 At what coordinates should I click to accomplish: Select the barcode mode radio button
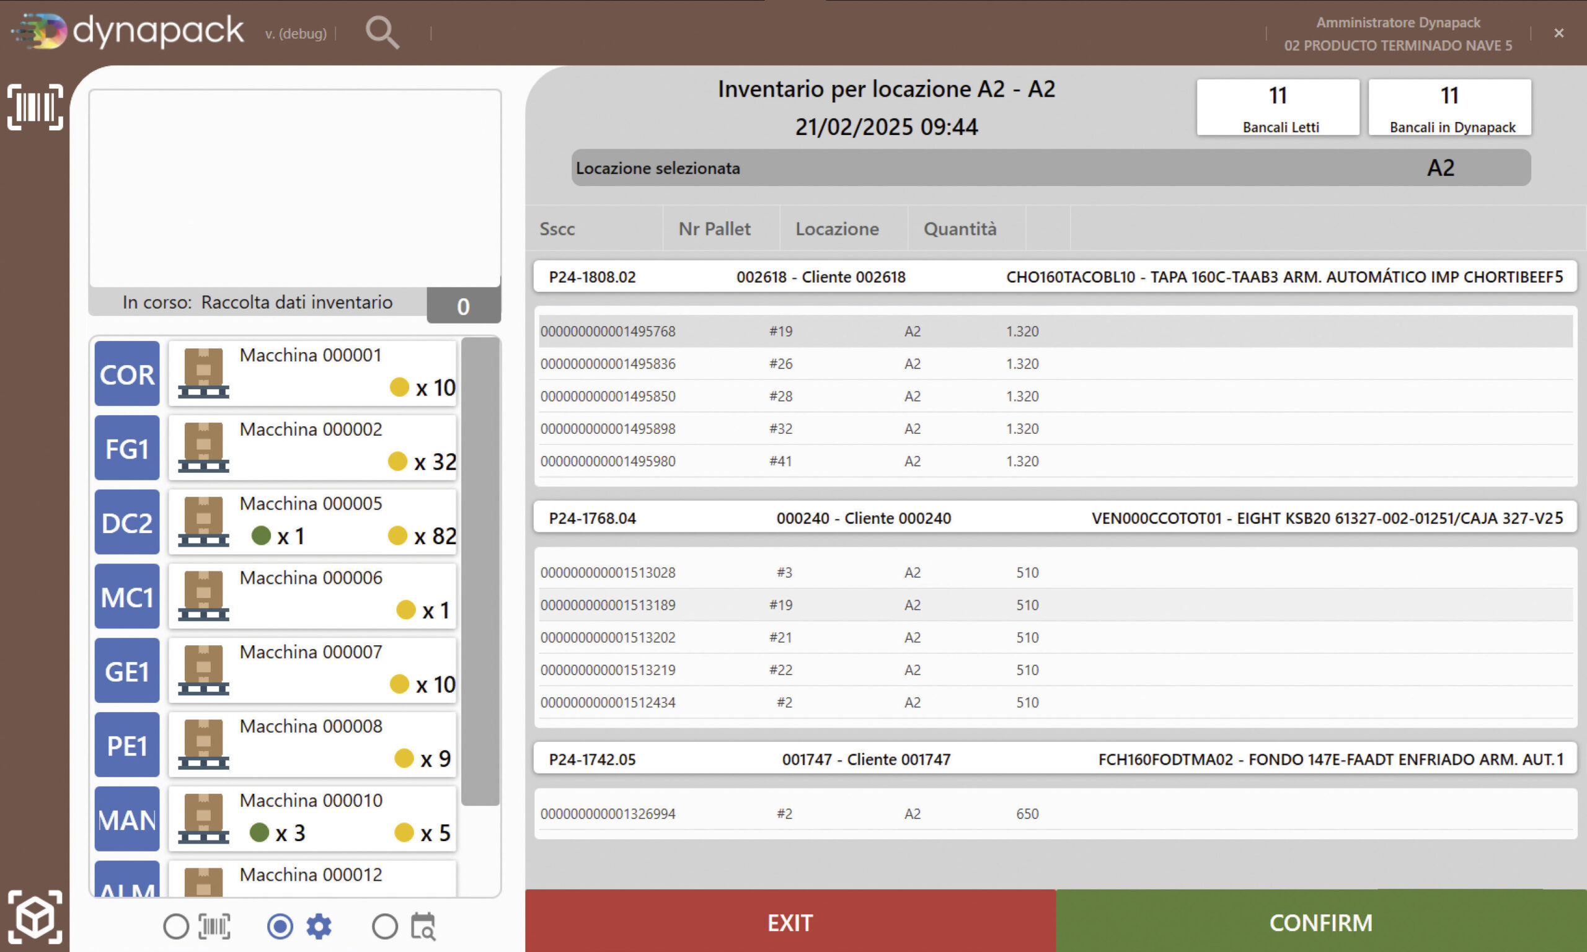pyautogui.click(x=176, y=927)
